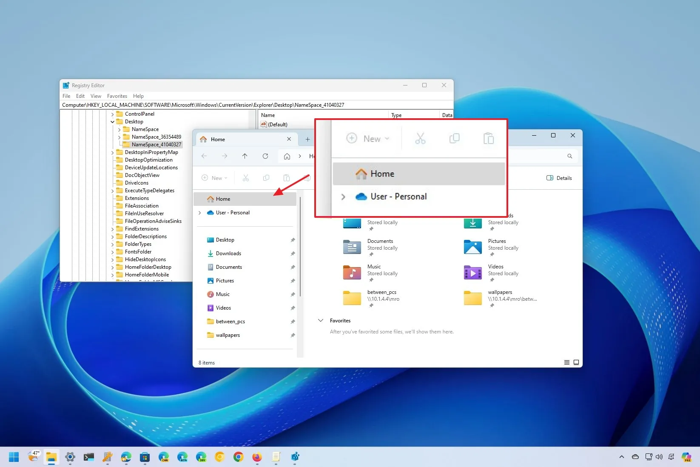This screenshot has width=700, height=467.
Task: Navigate back in File Explorer
Action: coord(204,156)
